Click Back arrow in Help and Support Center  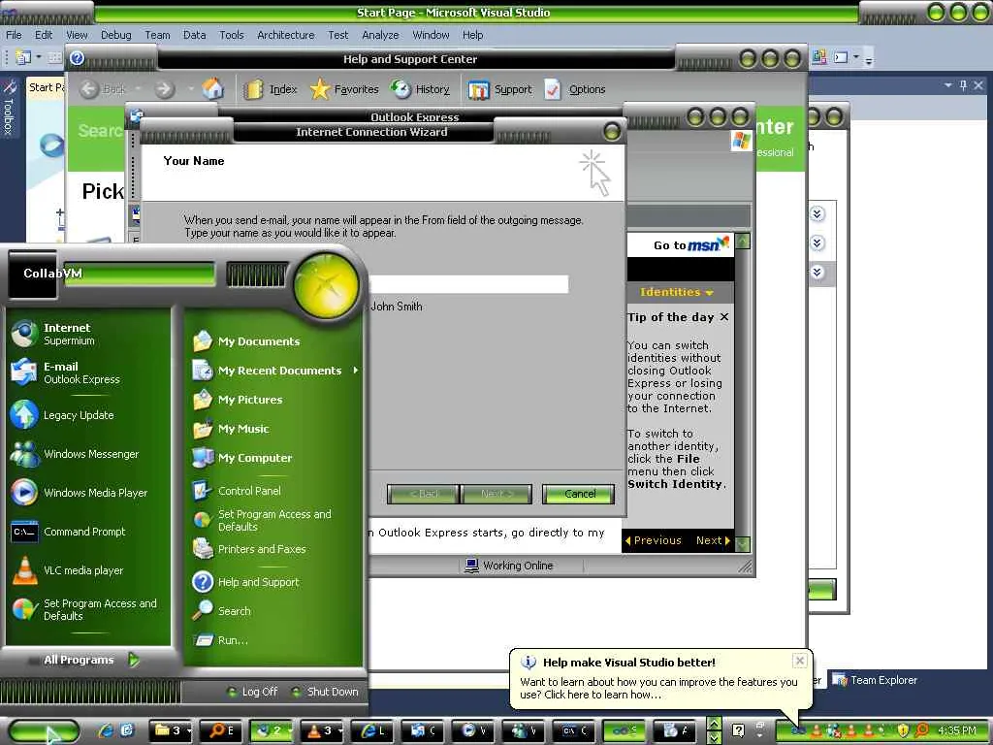coord(89,89)
